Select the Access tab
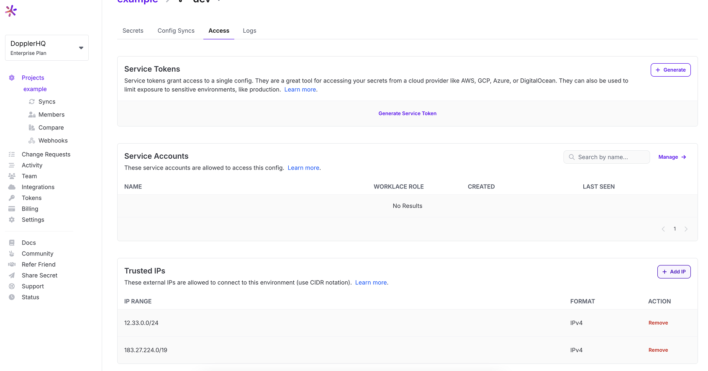 click(x=219, y=31)
